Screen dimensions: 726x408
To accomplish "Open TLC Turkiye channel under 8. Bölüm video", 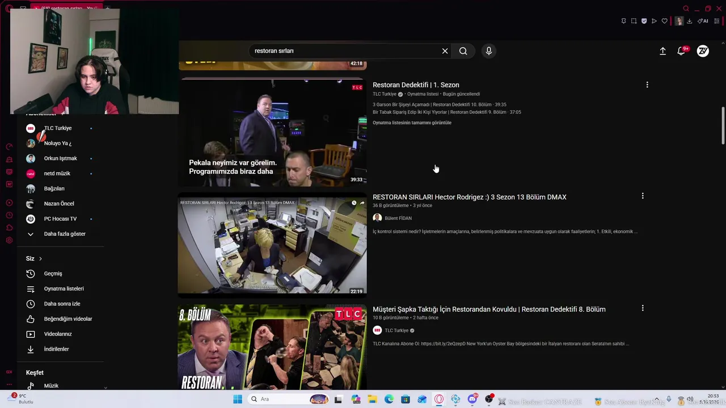I will click(x=396, y=330).
